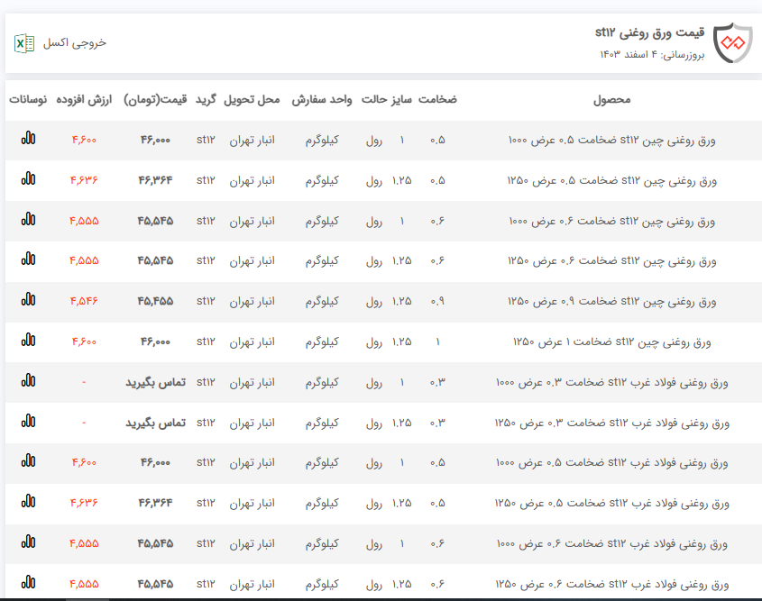Open chart for Foolad Gharb 0.3 width 1250
Image resolution: width=762 pixels, height=601 pixels.
tap(29, 422)
